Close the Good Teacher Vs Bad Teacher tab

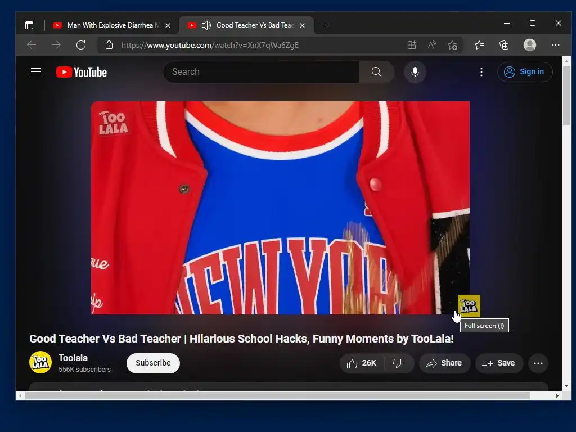click(x=302, y=25)
